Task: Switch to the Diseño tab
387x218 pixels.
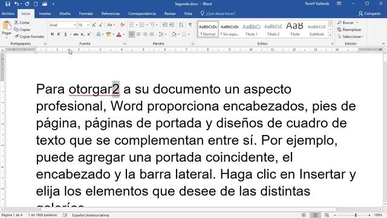Action: [65, 13]
